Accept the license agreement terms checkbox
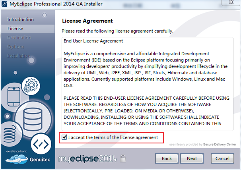 pyautogui.click(x=64, y=137)
